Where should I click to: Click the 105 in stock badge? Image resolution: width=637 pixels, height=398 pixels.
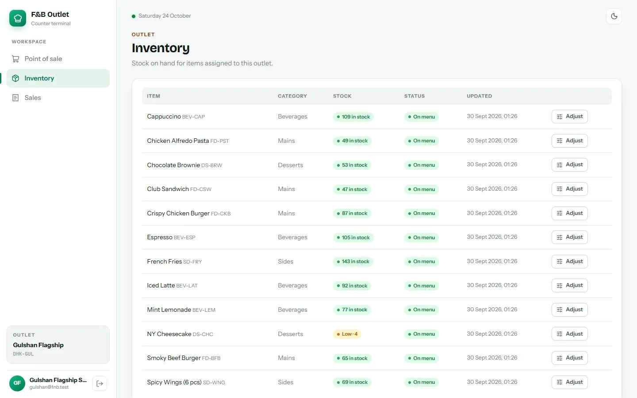tap(353, 237)
